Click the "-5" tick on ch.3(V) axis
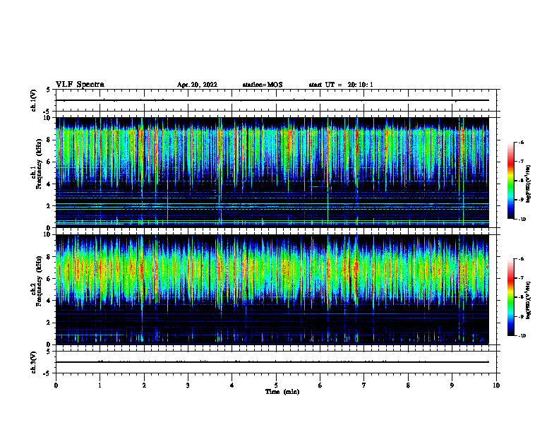559x432 pixels. [x=47, y=373]
